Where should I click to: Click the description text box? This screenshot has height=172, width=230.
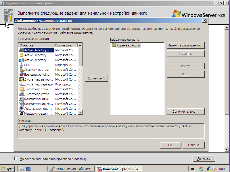pyautogui.click(x=111, y=131)
